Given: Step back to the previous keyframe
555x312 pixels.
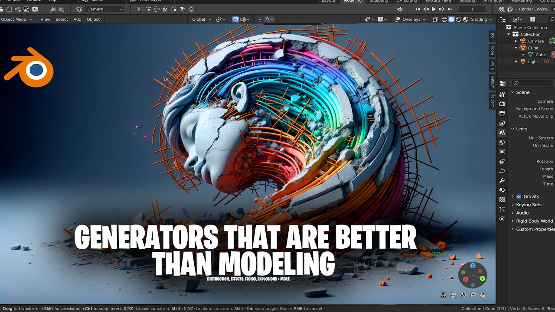Looking at the screenshot, I should (426, 9).
